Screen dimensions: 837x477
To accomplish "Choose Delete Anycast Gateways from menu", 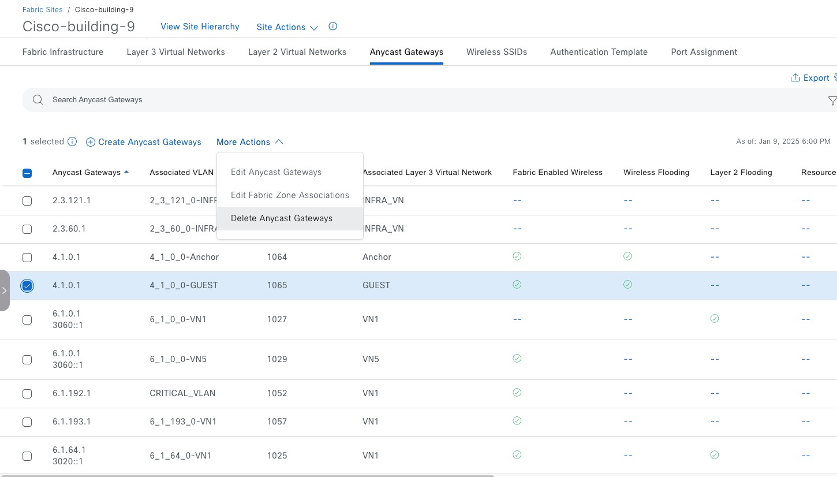I will [282, 218].
